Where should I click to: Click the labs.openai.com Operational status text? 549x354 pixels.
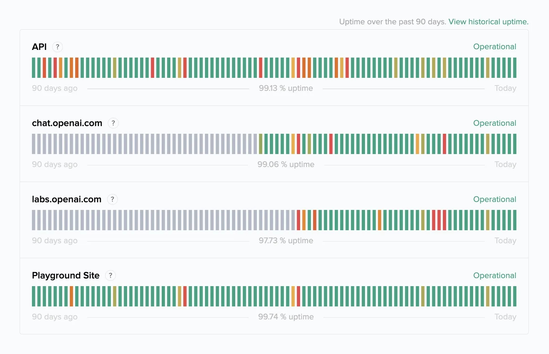[x=494, y=199]
